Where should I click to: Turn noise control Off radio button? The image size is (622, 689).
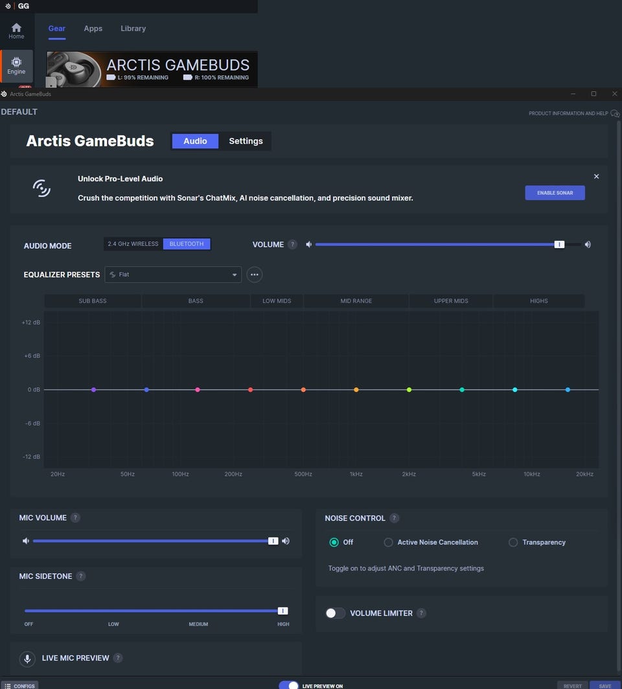pos(334,542)
